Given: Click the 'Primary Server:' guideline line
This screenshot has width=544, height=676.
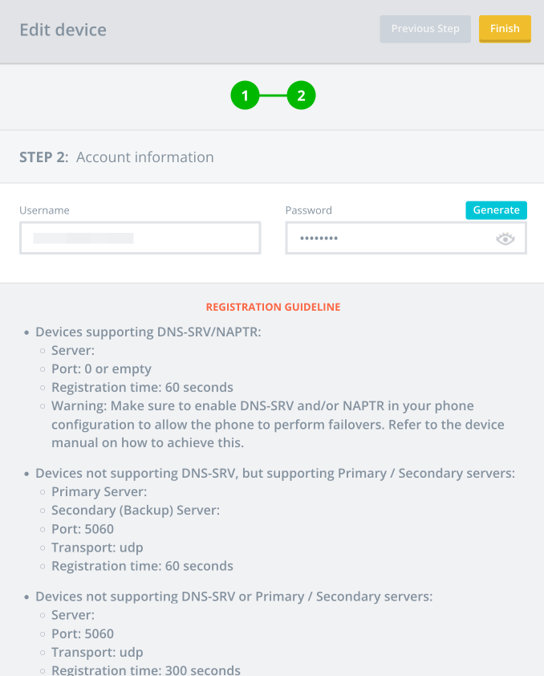Looking at the screenshot, I should coord(99,492).
